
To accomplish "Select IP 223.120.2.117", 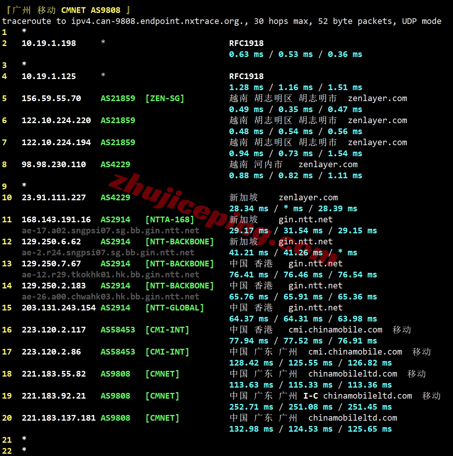I will pos(54,330).
